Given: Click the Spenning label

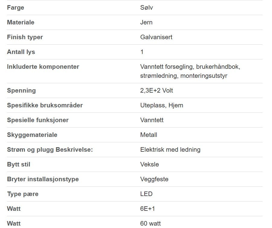Looking at the screenshot, I should coord(21,90).
